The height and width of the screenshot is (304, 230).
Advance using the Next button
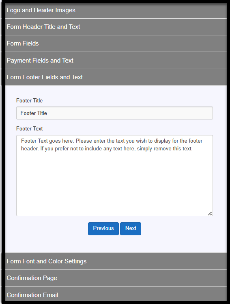tap(131, 229)
